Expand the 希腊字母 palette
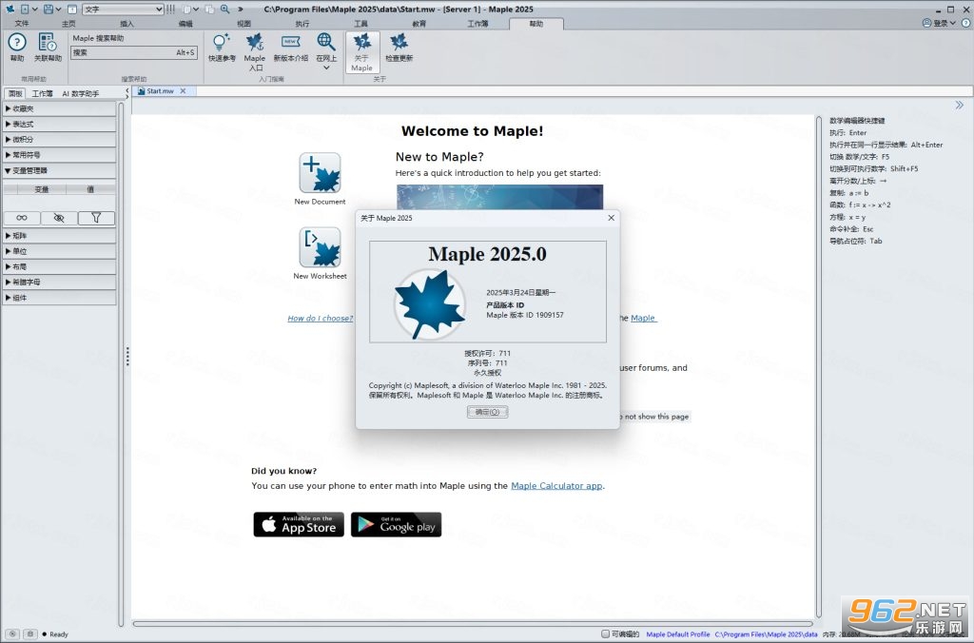 (59, 283)
